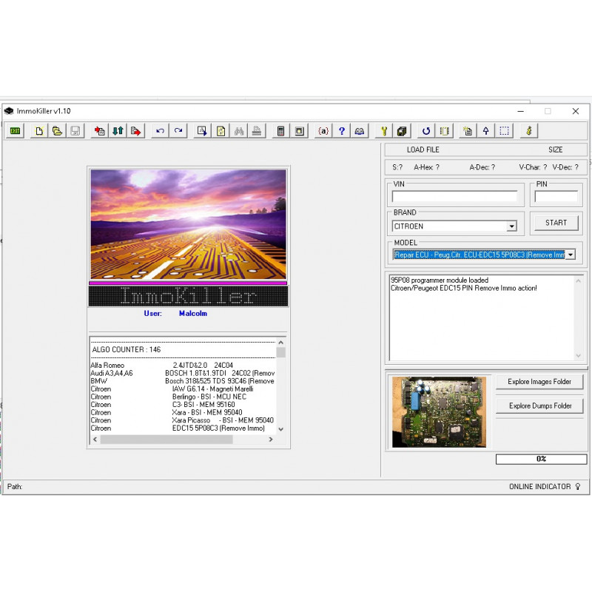
Task: Click the Save toolbar icon
Action: point(75,131)
